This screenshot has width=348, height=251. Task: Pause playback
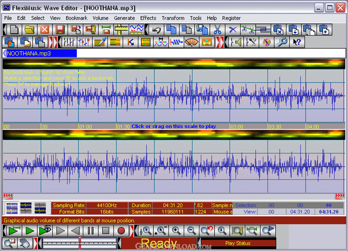(91, 231)
